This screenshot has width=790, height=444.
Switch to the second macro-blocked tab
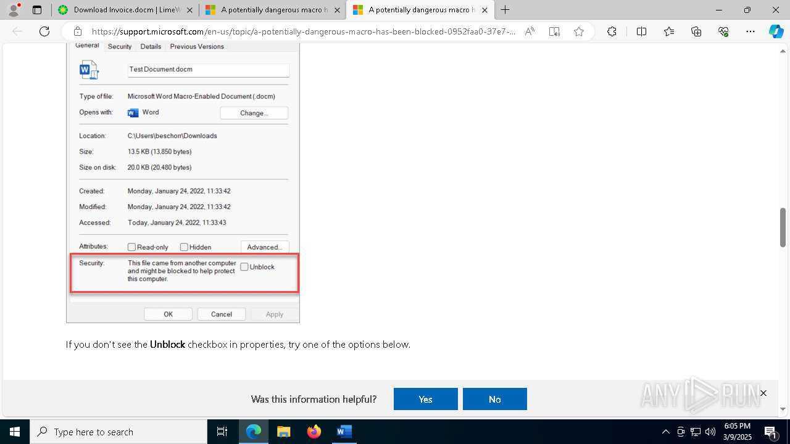pos(420,10)
